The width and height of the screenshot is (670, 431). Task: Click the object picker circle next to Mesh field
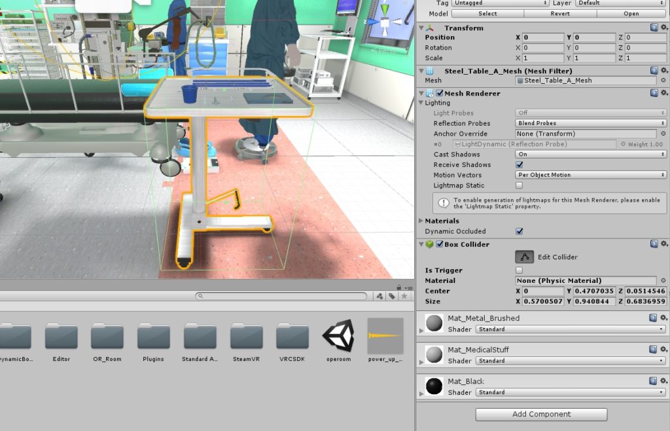coord(662,80)
